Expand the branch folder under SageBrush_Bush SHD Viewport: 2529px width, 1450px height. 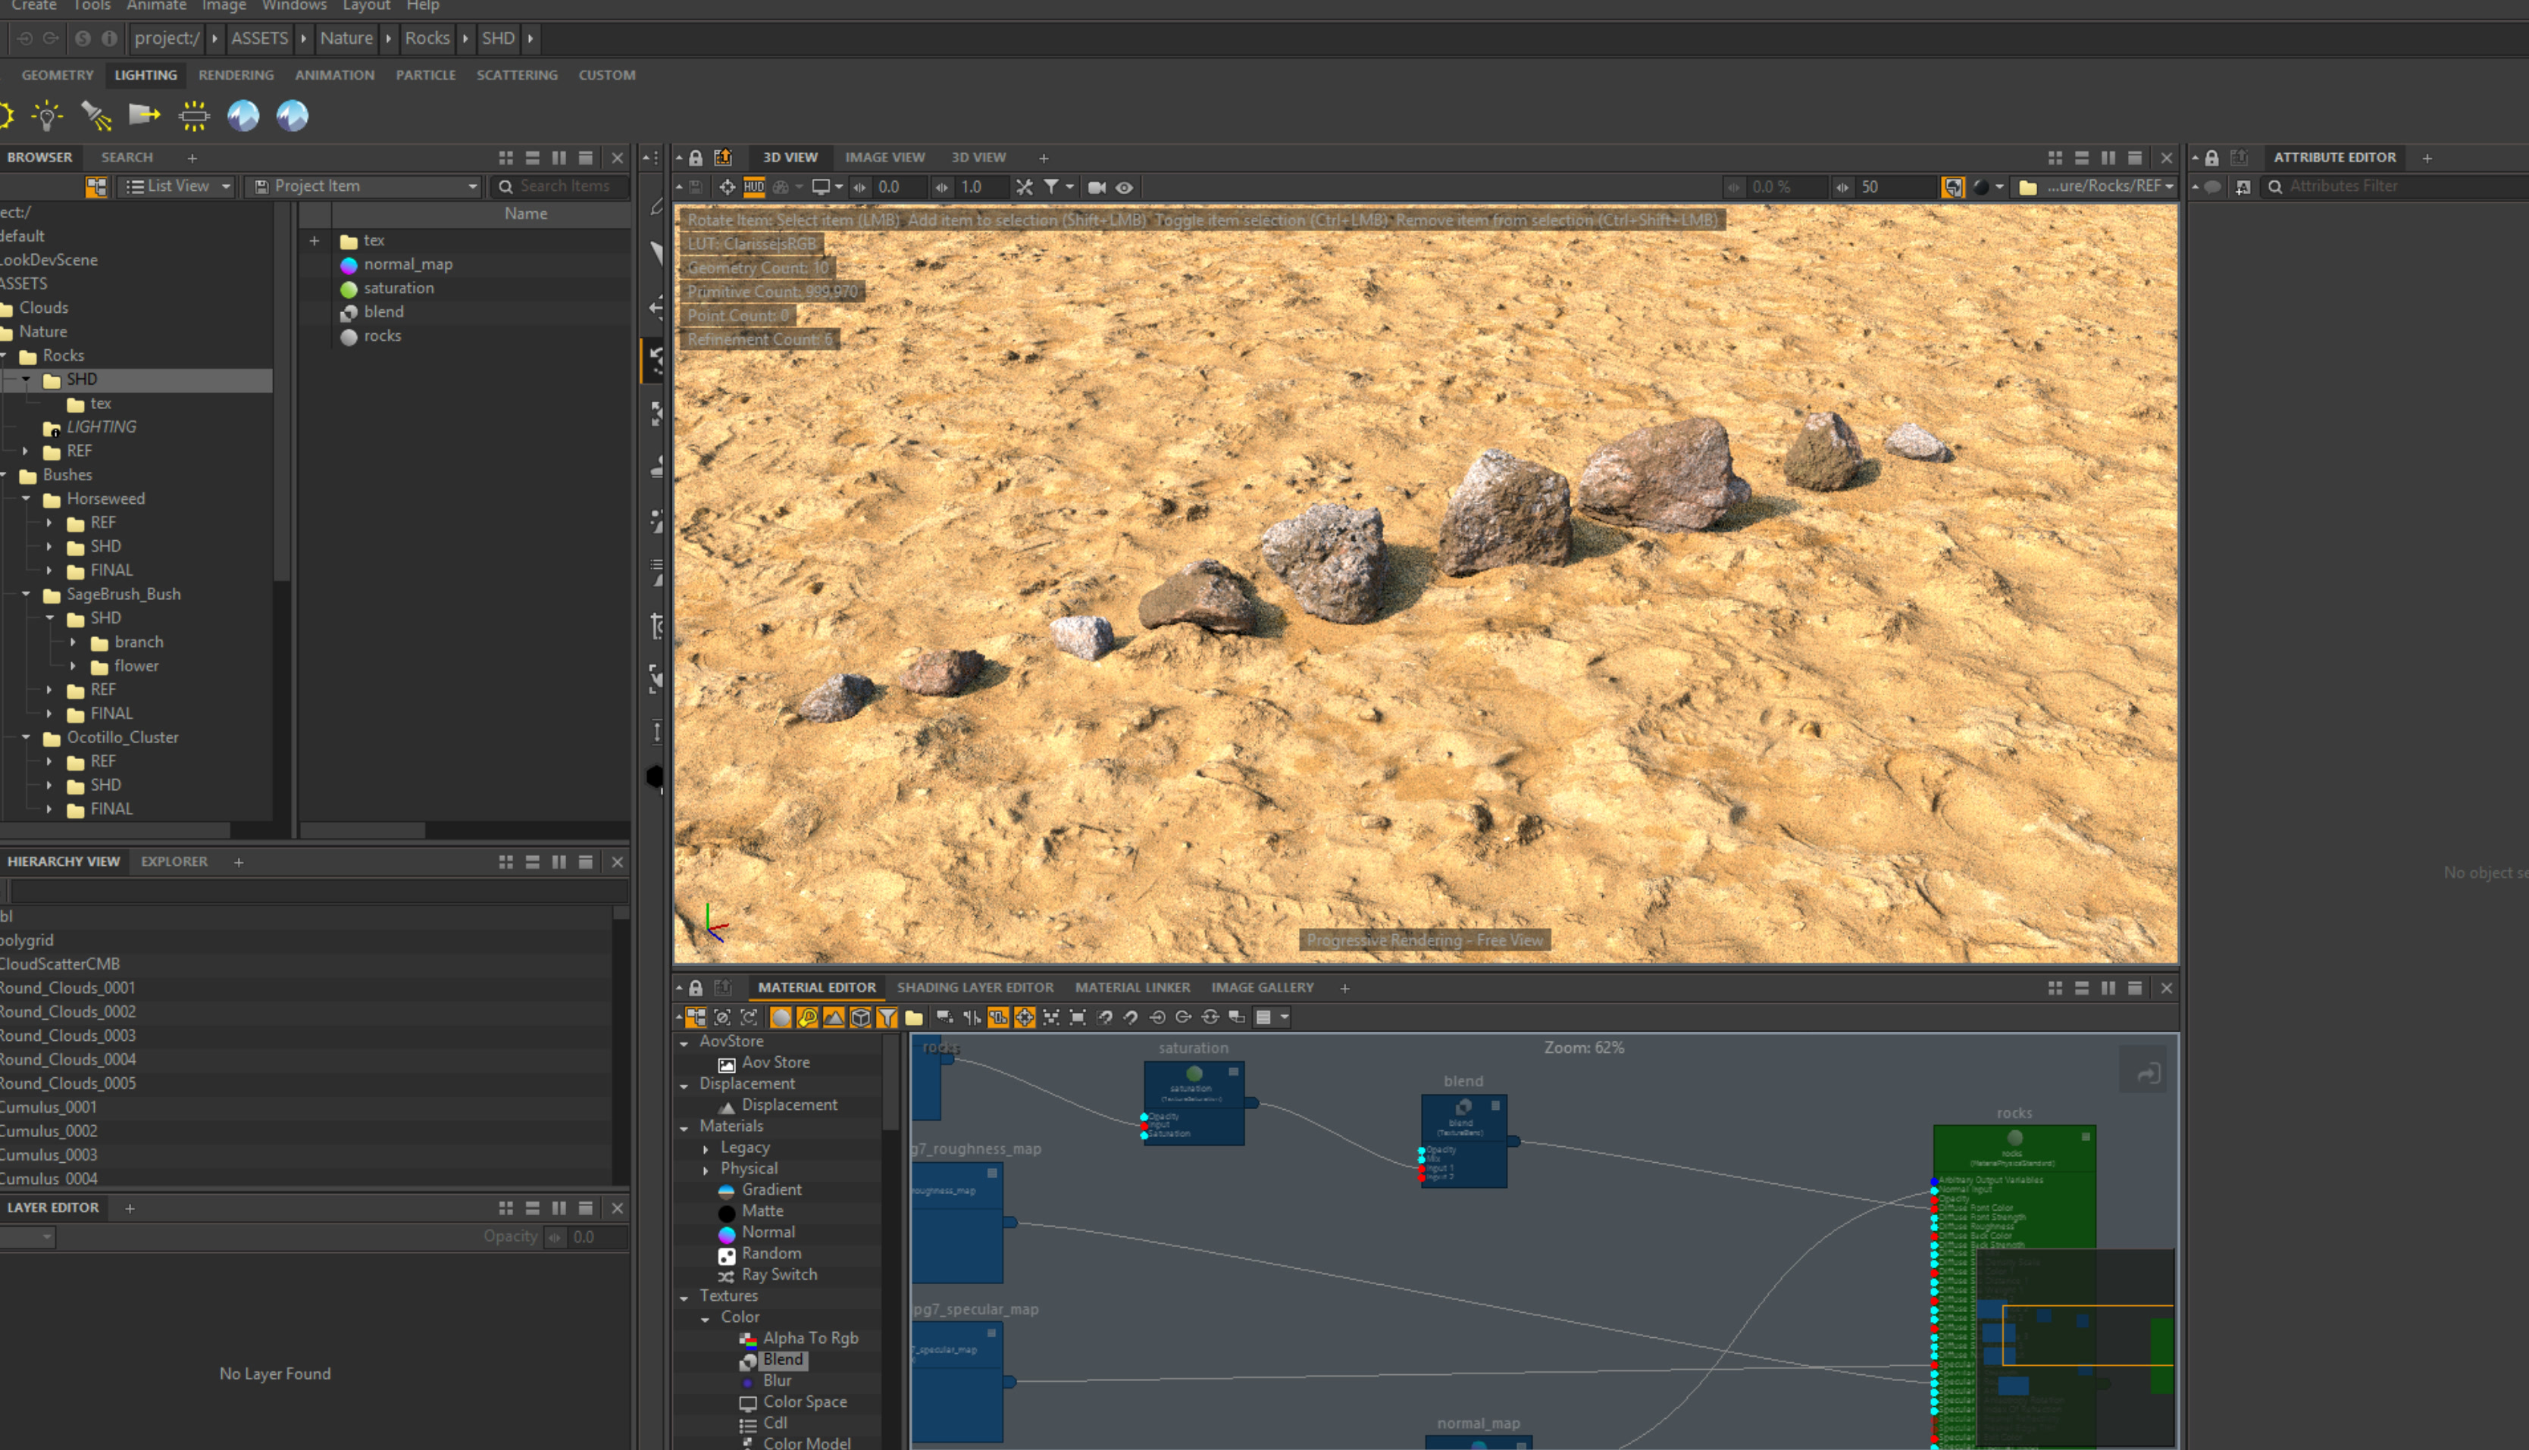pyautogui.click(x=74, y=642)
